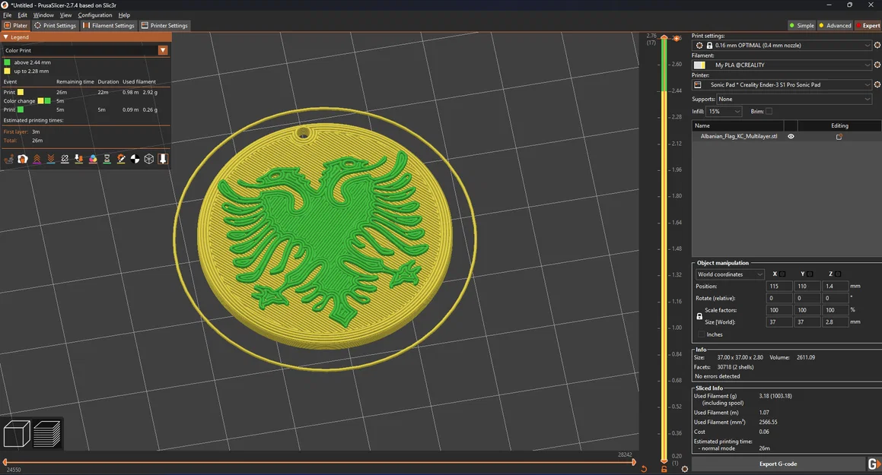Switch to layers preview icon
882x475 pixels.
[x=47, y=434]
